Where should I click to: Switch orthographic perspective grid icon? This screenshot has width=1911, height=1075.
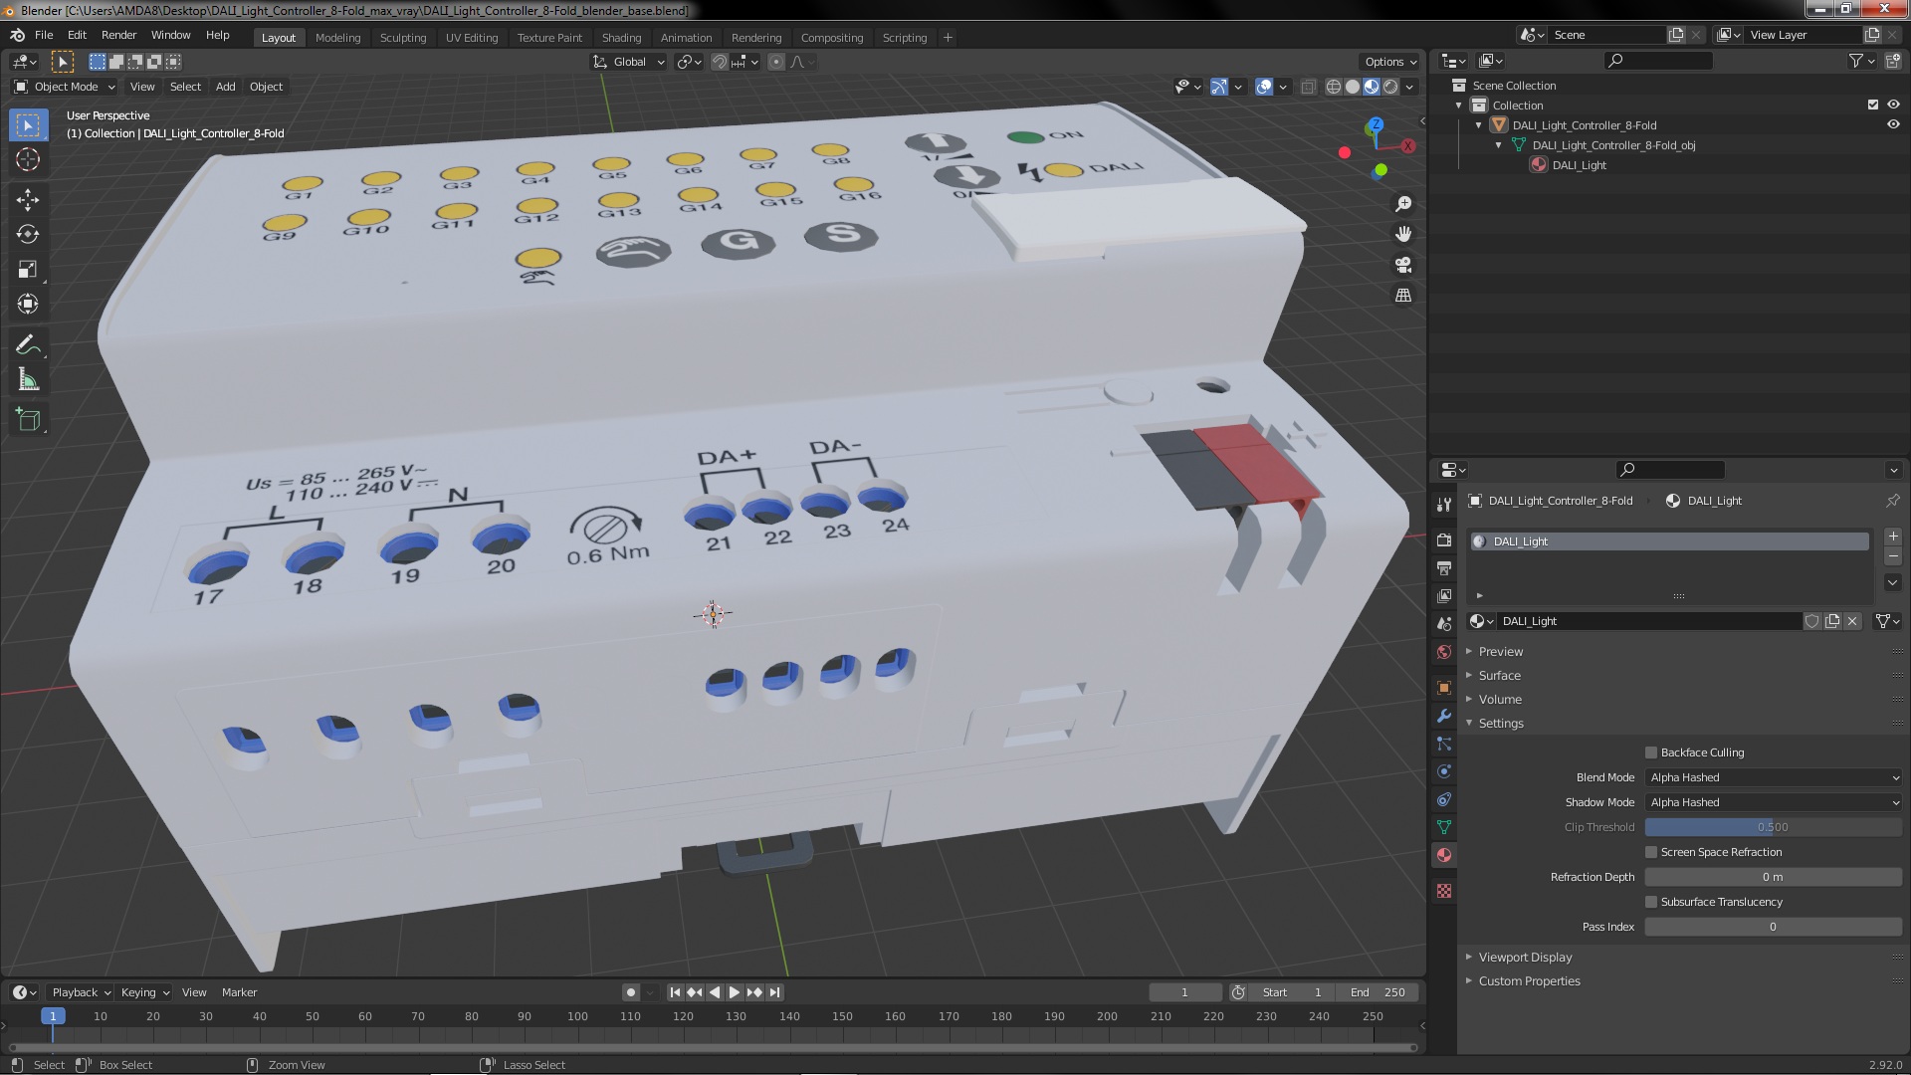click(1403, 296)
